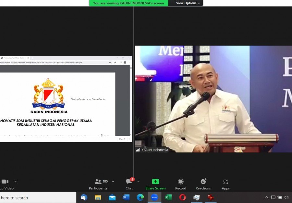Screen dimensions: 292x203
Task: Click the browser extension icon next to the star
Action: point(115,63)
